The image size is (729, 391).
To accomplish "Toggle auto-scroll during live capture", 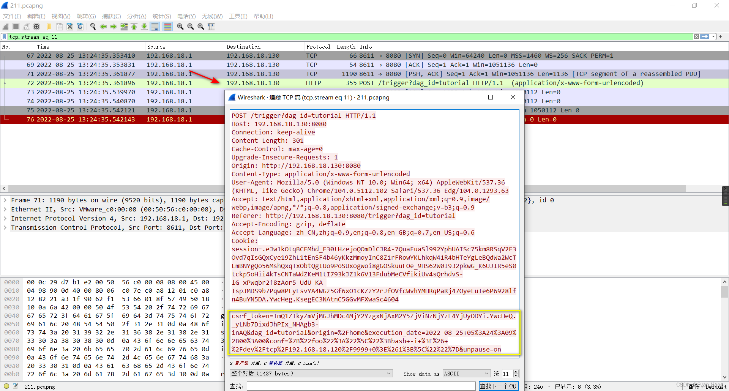I will pos(155,27).
